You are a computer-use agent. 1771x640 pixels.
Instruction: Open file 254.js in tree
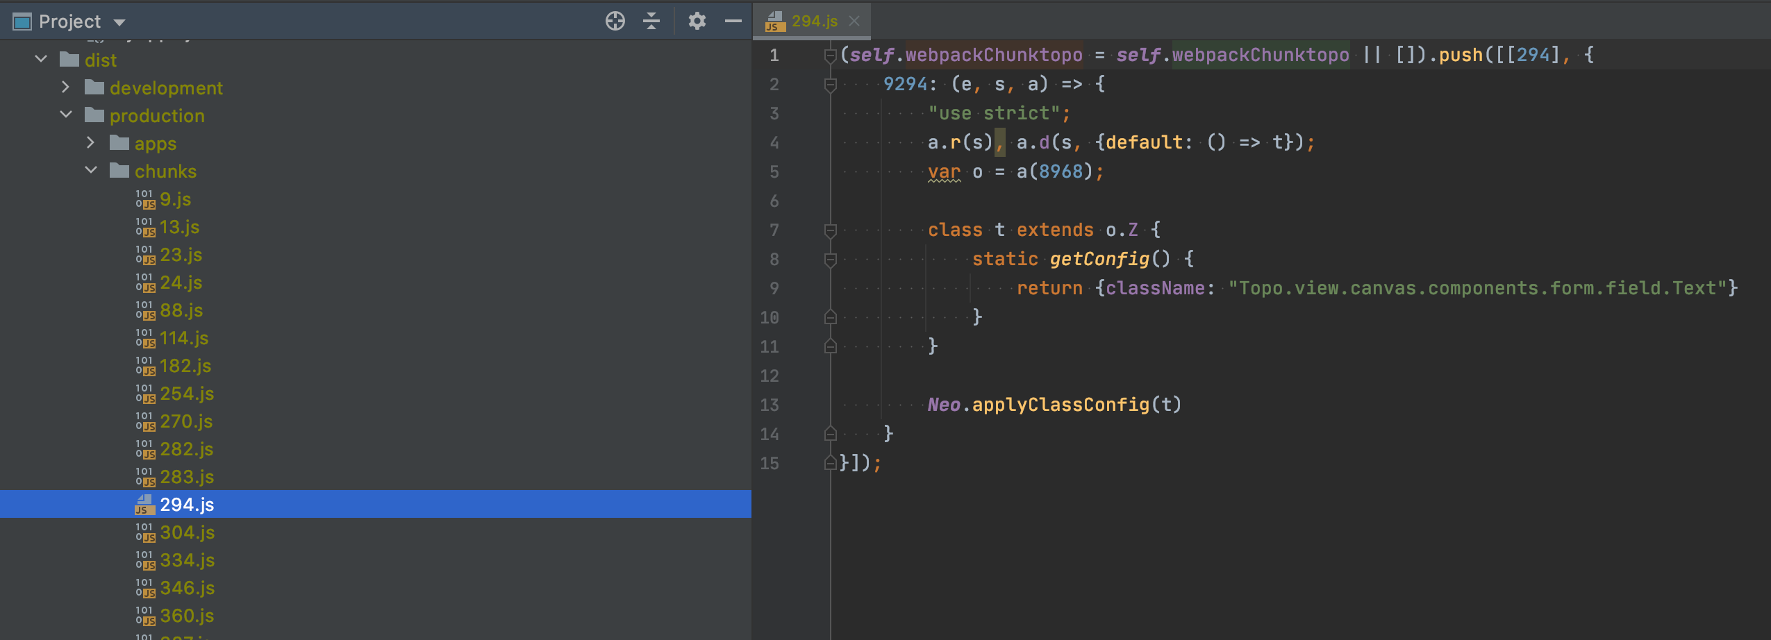[187, 394]
